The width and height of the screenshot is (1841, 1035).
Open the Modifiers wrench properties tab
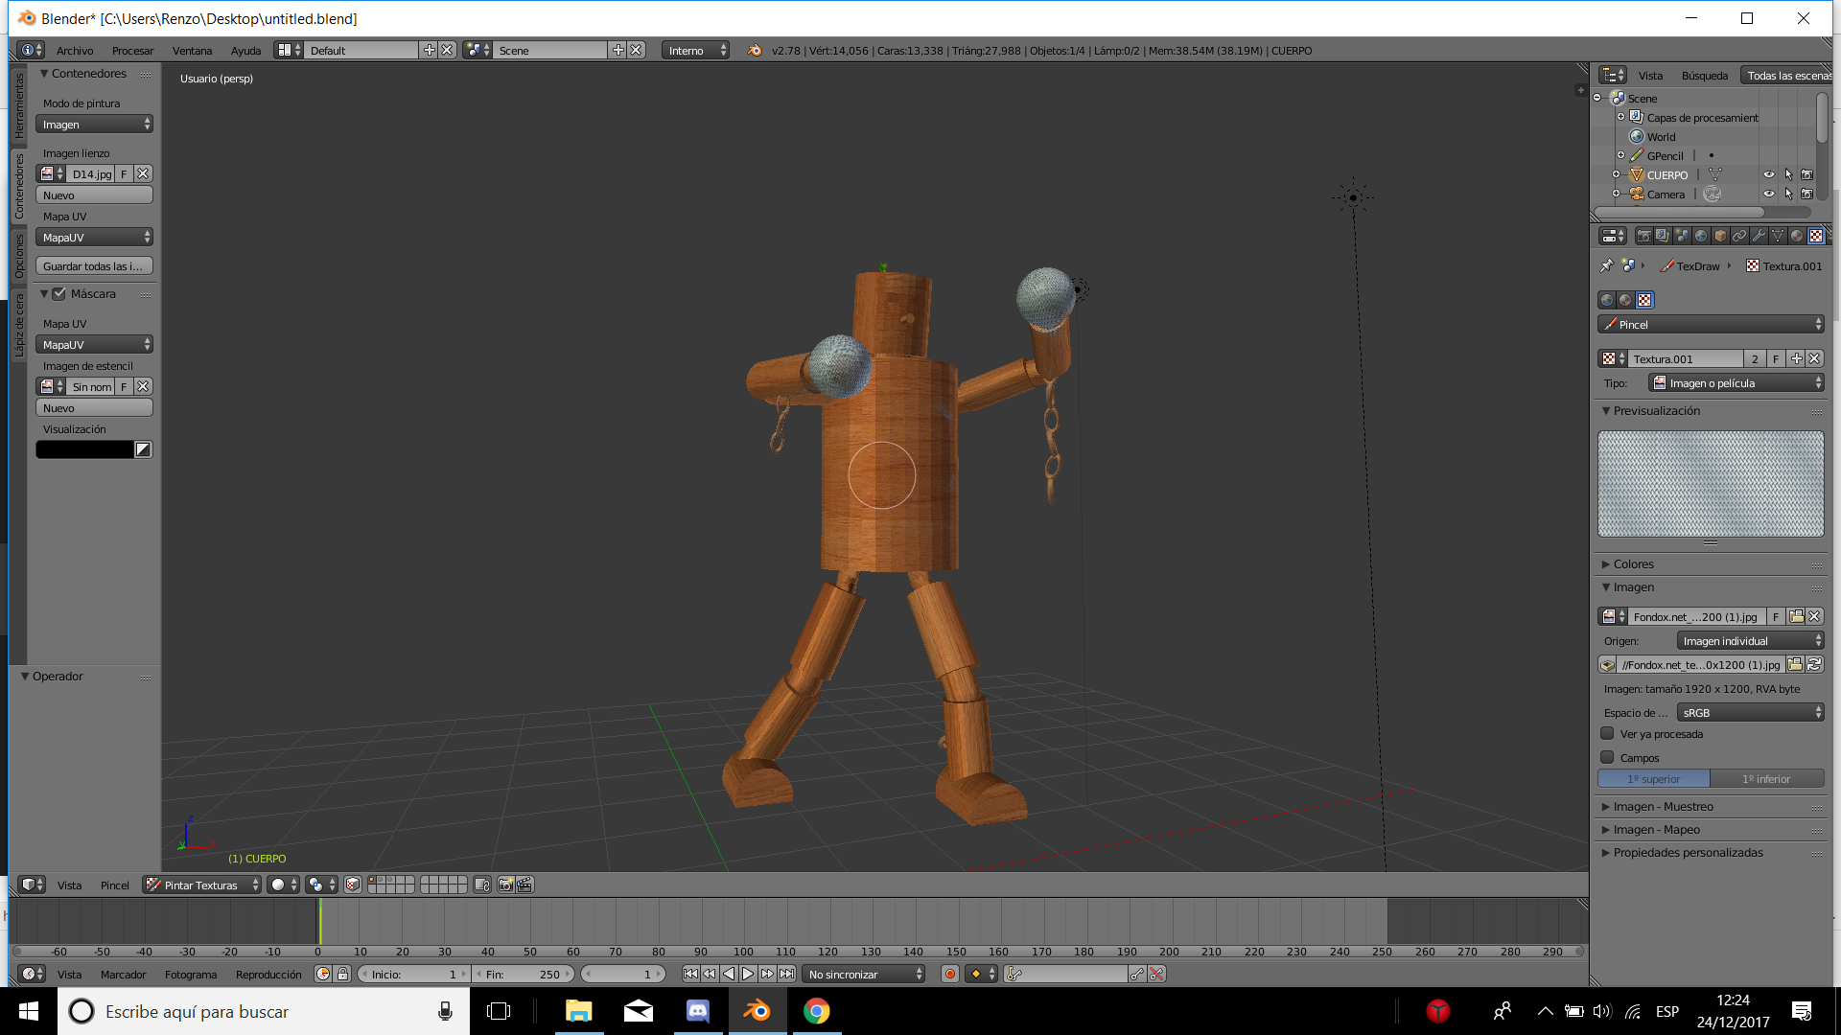coord(1759,236)
